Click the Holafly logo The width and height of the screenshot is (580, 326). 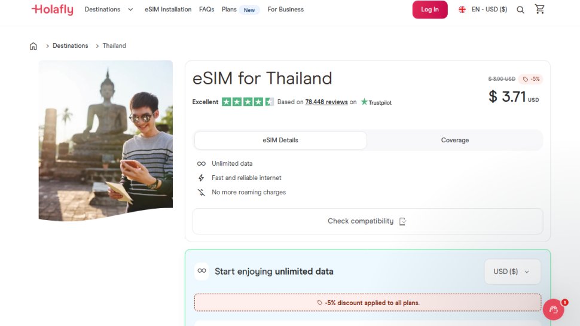52,10
